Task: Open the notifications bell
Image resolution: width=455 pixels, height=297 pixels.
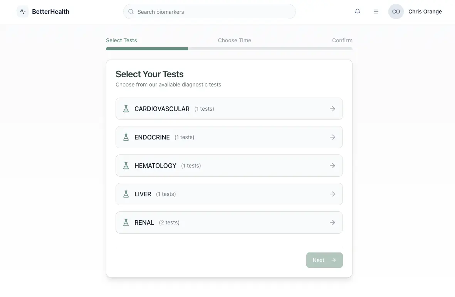Action: pos(358,12)
